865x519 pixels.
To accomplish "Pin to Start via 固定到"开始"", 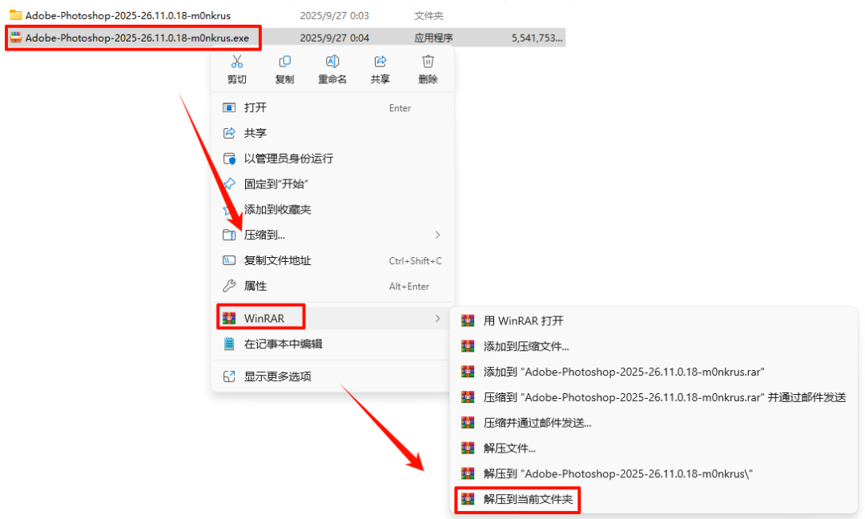I will tap(332, 184).
